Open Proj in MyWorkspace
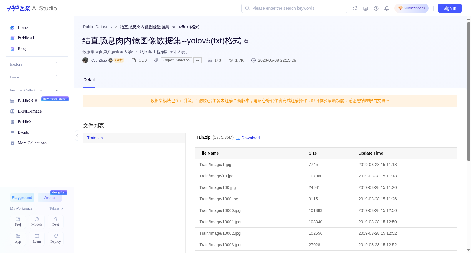471x253 pixels. 18,222
